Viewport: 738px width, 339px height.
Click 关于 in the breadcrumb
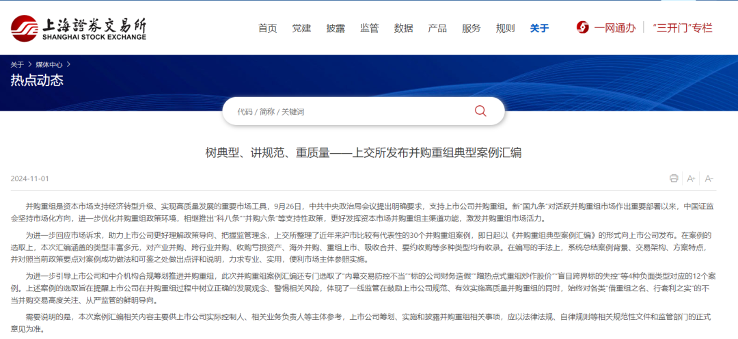17,64
